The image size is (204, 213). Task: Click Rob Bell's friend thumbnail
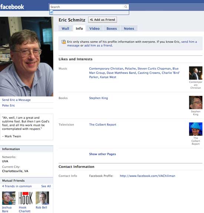coord(42,198)
